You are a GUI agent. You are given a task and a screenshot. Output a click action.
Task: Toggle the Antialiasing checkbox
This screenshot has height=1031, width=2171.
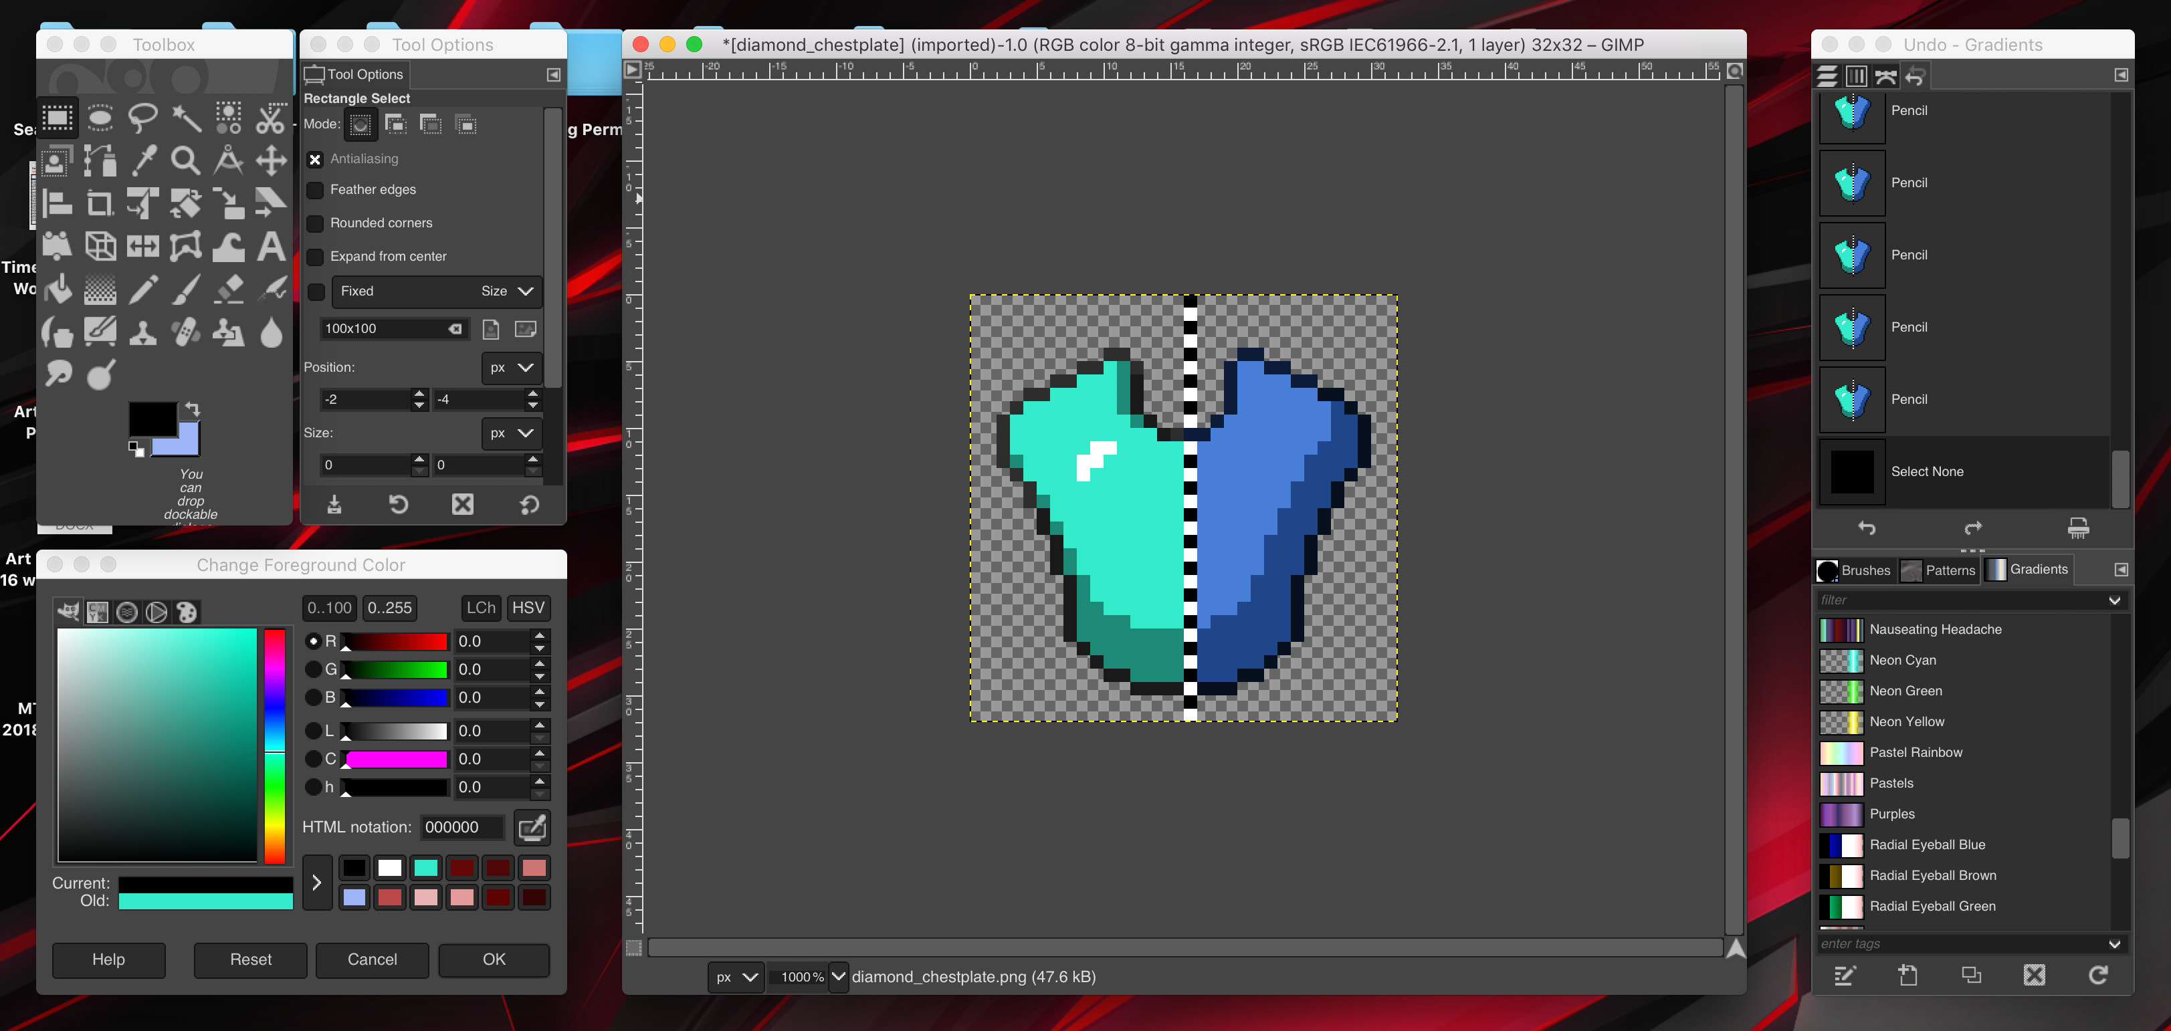(x=315, y=159)
